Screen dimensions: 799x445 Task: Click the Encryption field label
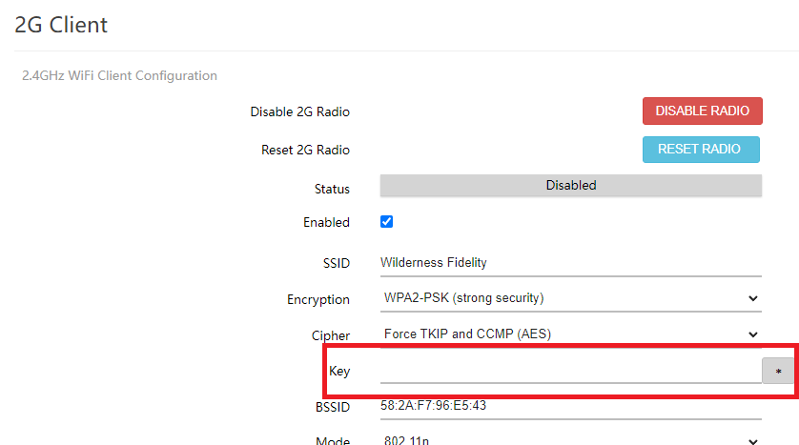point(318,299)
